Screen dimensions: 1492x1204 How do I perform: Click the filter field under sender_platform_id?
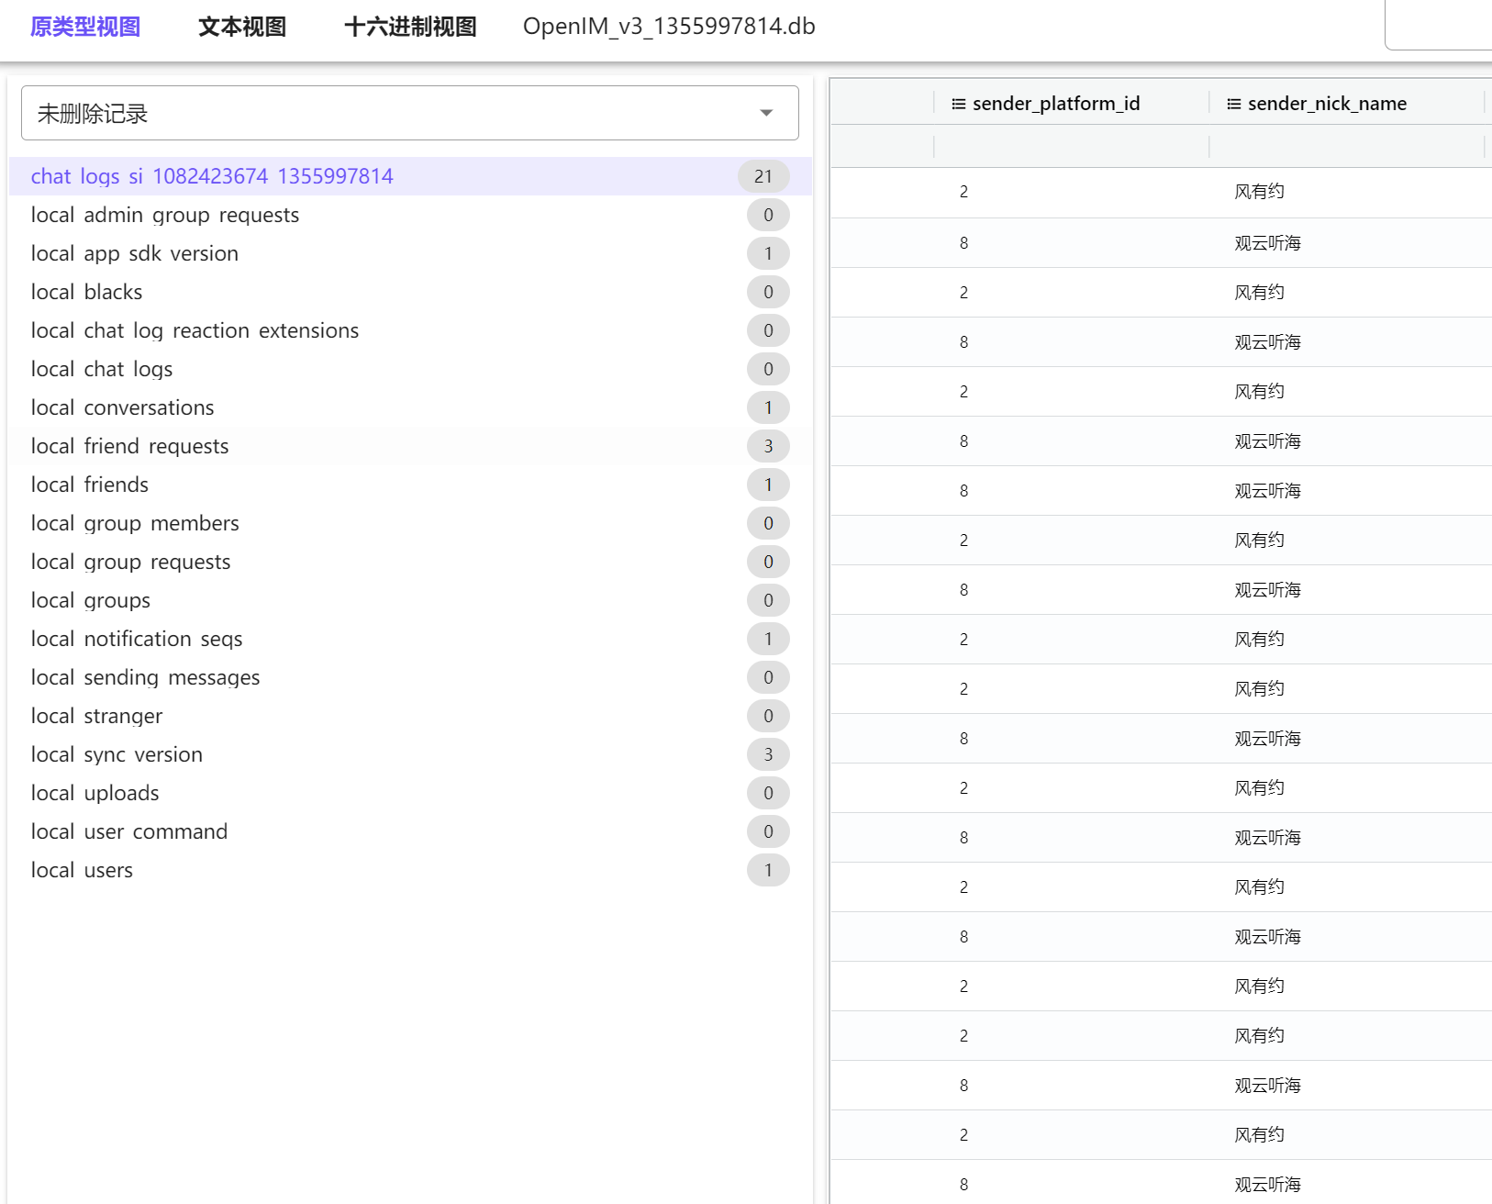[1072, 147]
